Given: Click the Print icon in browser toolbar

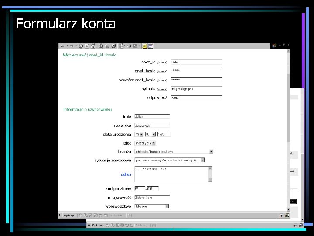Looking at the screenshot, I should pos(129,46).
